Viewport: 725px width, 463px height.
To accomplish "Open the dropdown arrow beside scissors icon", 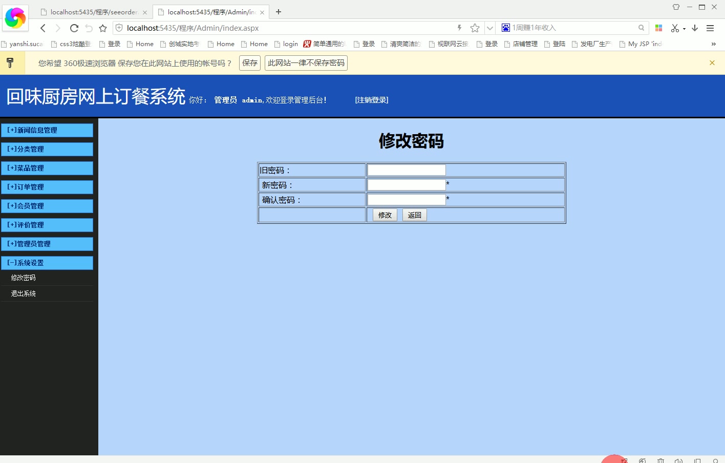I will 684,29.
